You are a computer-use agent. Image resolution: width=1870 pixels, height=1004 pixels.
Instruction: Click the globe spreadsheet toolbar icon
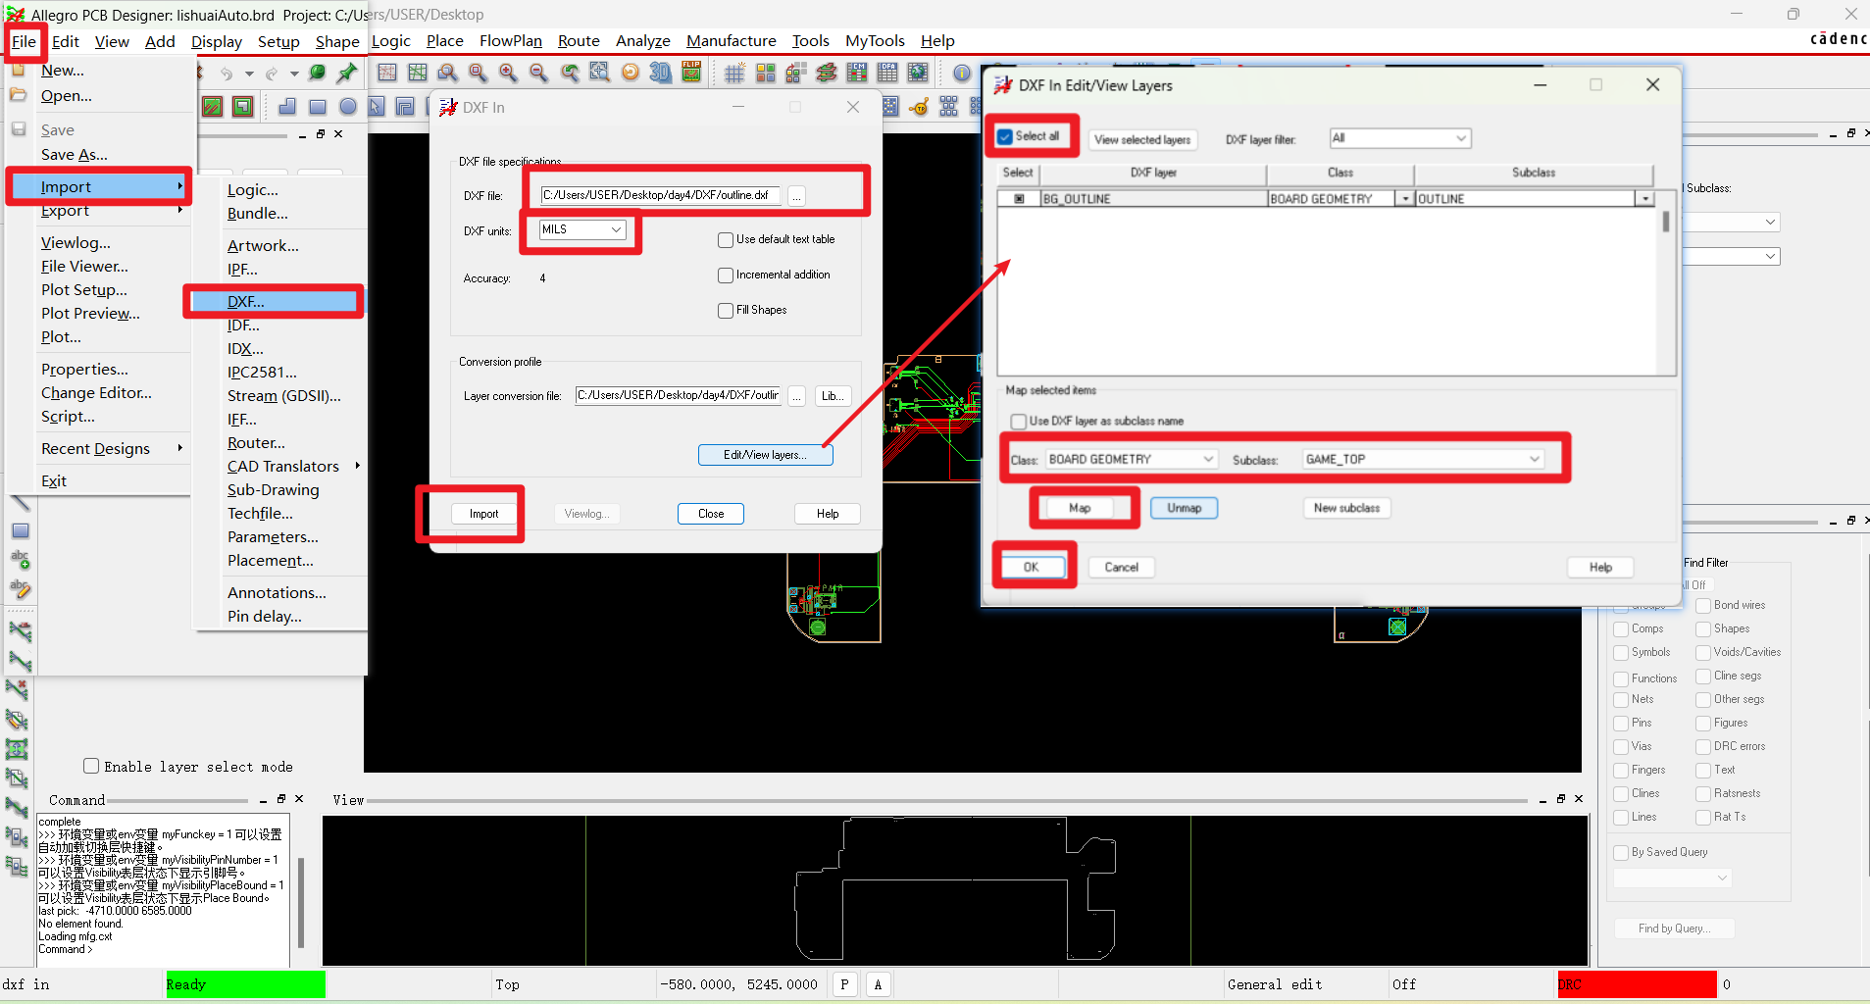918,73
